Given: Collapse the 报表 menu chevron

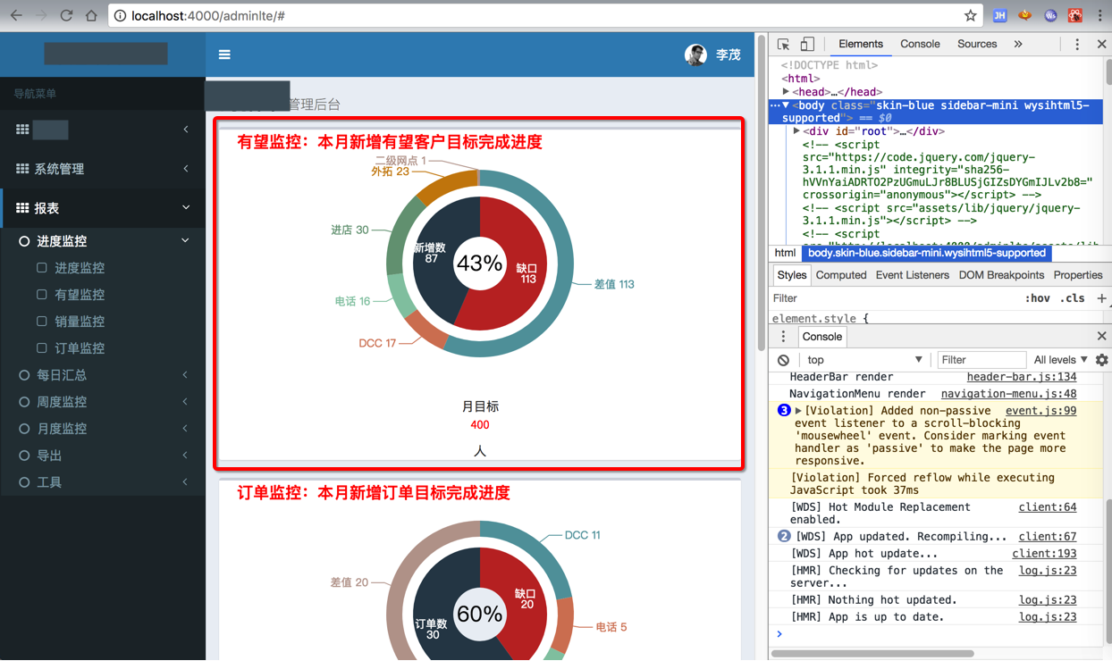Looking at the screenshot, I should pos(186,208).
